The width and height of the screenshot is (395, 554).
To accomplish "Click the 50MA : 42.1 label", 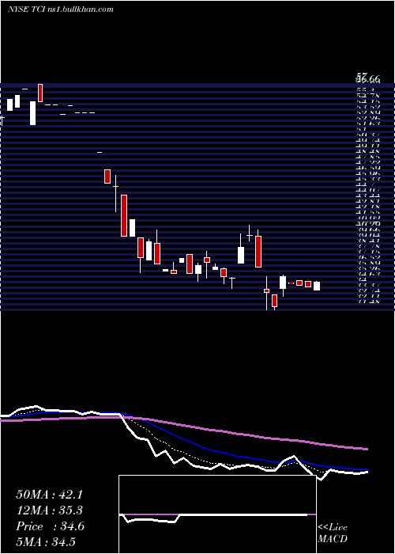I will click(x=51, y=495).
